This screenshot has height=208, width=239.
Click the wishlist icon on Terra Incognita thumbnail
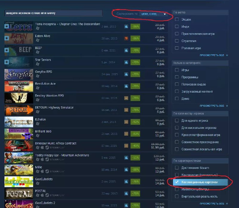pyautogui.click(x=7, y=26)
